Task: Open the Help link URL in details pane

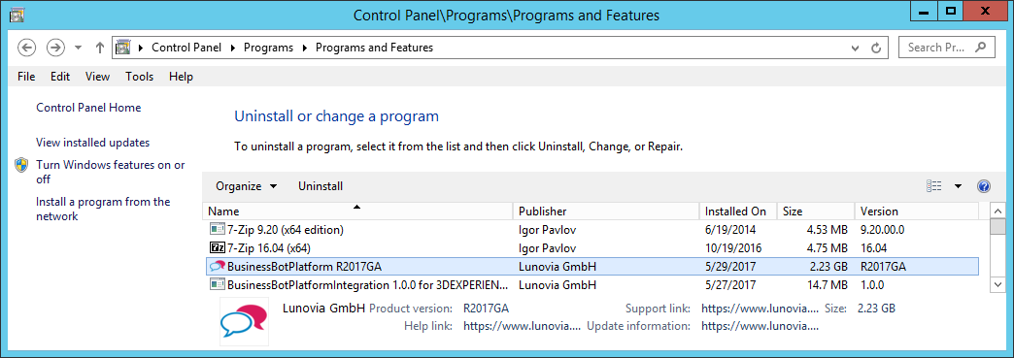Action: [x=522, y=326]
